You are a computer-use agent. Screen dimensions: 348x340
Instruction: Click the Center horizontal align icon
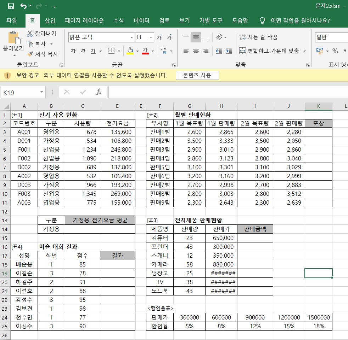196,51
